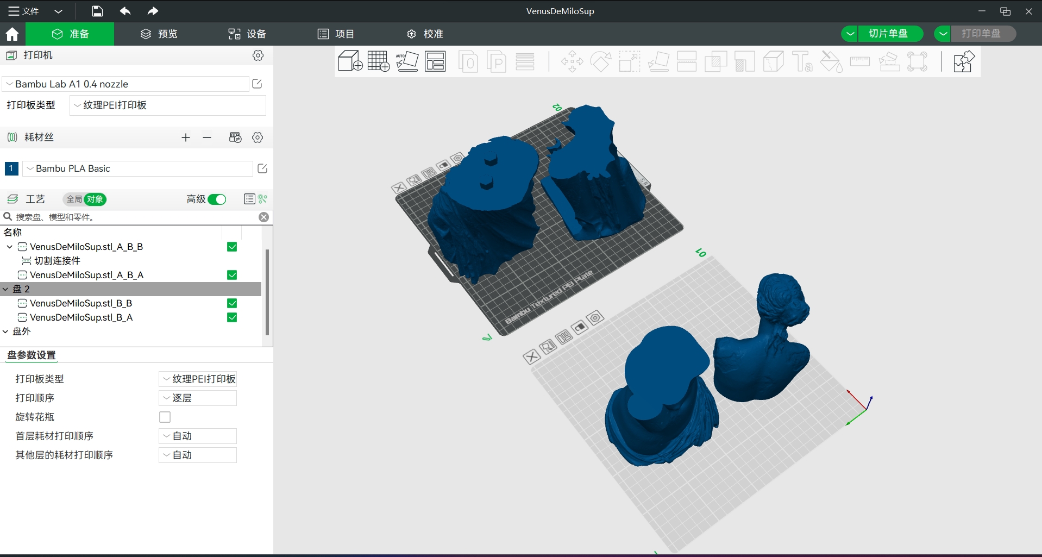Toggle the Advanced mode switch

(x=217, y=199)
